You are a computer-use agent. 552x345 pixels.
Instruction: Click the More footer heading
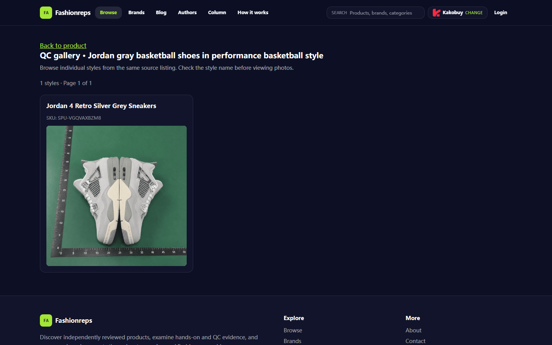coord(413,318)
